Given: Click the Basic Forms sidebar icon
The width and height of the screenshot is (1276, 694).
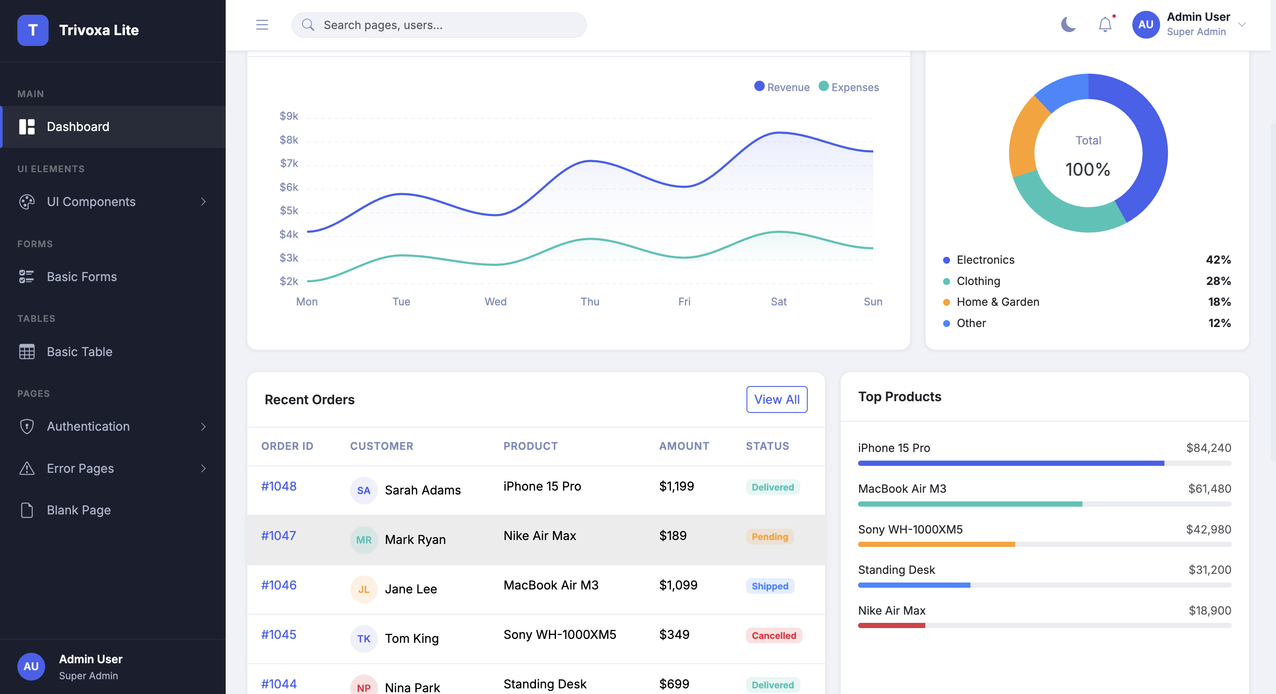Looking at the screenshot, I should (27, 276).
